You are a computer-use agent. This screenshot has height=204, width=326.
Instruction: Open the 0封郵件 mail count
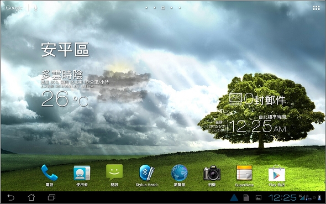pyautogui.click(x=265, y=99)
